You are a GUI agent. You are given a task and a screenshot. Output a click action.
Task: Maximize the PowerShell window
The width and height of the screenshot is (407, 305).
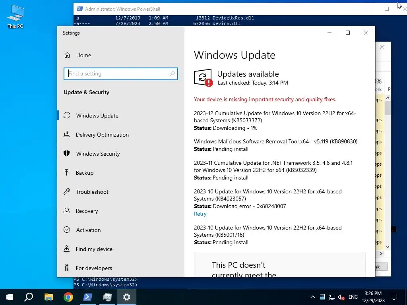pyautogui.click(x=387, y=9)
